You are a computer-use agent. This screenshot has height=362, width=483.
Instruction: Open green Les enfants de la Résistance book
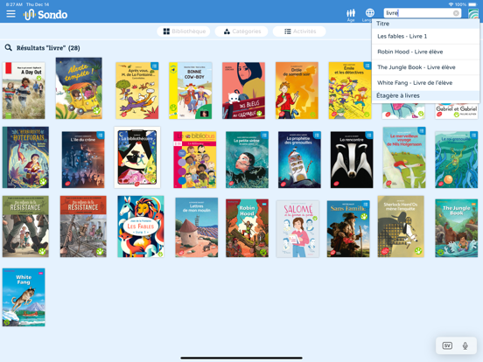25,226
